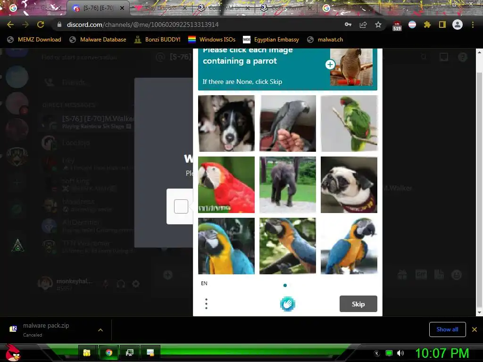The image size is (483, 362).
Task: Open the extension badge showing 519
Action: [x=397, y=26]
